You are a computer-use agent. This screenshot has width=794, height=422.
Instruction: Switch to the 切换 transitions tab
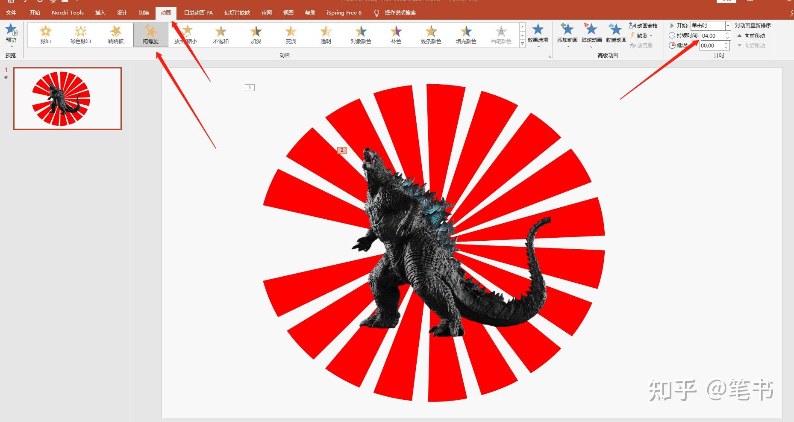(144, 13)
